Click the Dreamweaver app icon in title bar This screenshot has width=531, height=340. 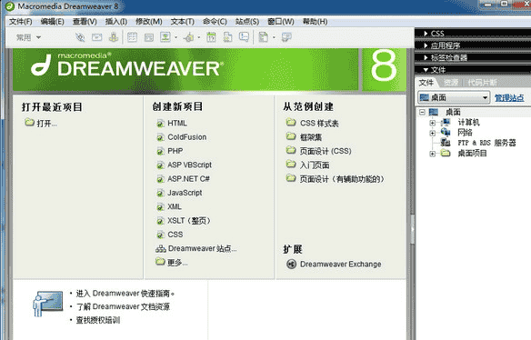[9, 6]
